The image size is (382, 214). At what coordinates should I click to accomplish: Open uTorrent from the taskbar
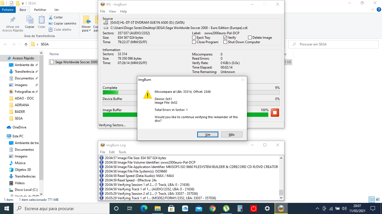(226, 208)
